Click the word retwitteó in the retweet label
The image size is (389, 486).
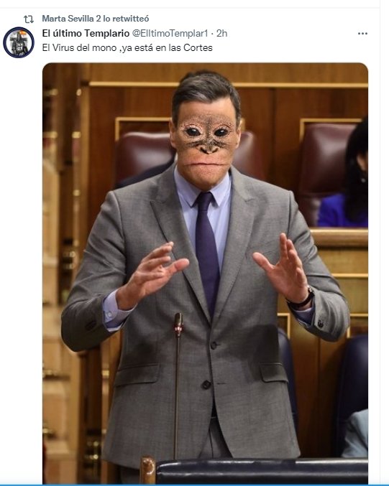tap(130, 19)
